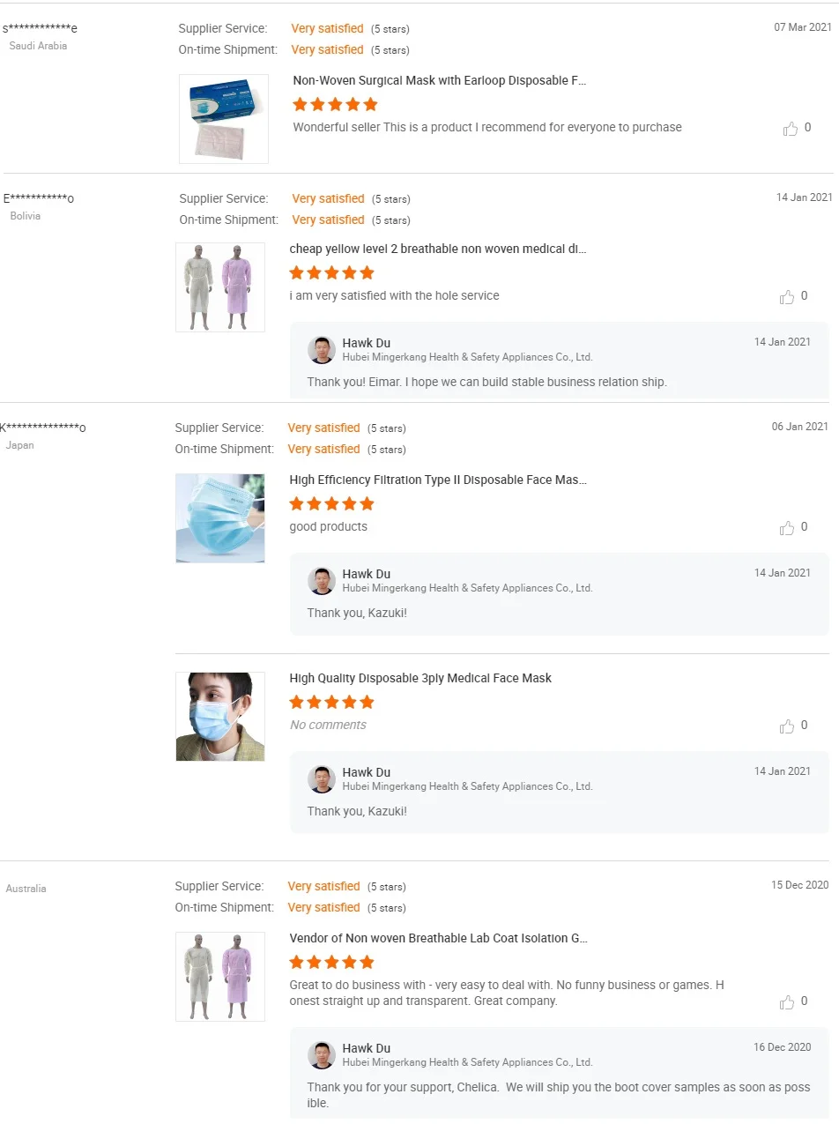Thumbs-up the 'No comments' face mask review
The width and height of the screenshot is (839, 1124).
click(787, 726)
